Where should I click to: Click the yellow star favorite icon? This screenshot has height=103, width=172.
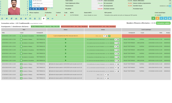[42, 9]
